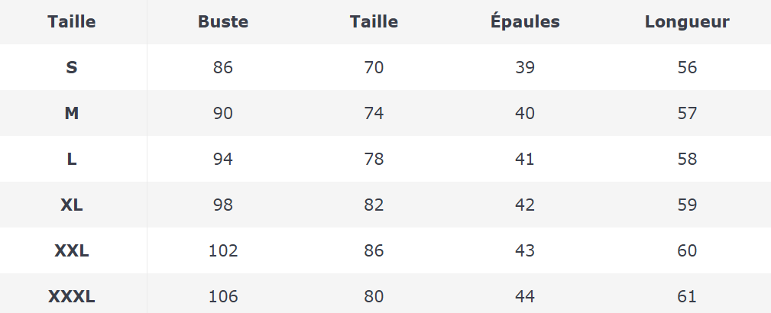The height and width of the screenshot is (313, 771).
Task: Click the XL size row label
Action: pyautogui.click(x=72, y=205)
